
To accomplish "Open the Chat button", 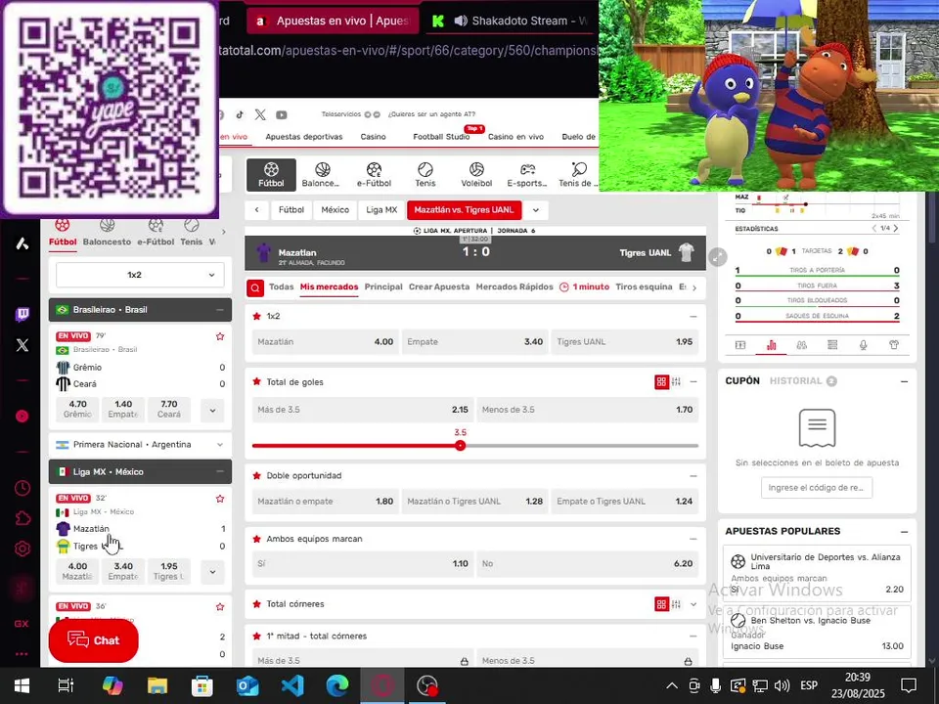I will pos(94,640).
